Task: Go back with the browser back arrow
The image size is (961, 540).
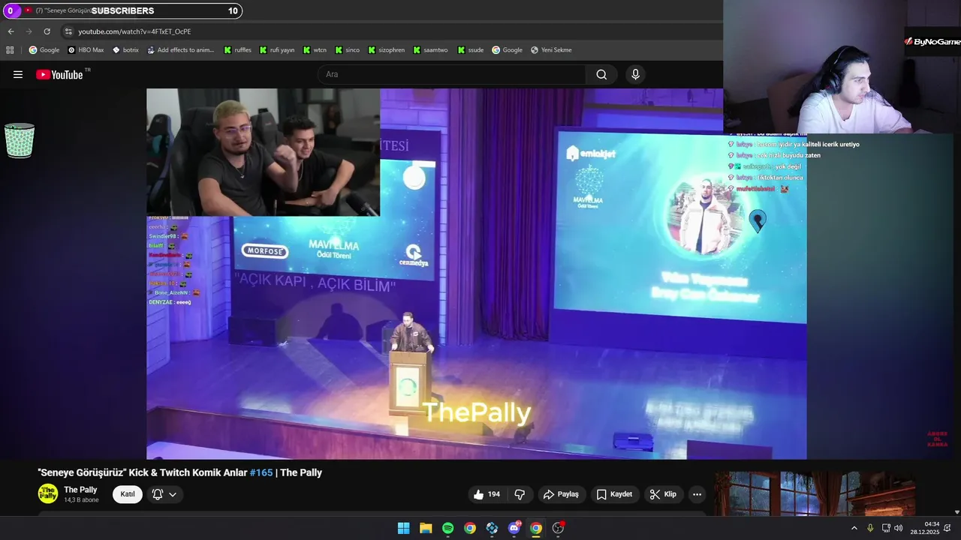Action: [x=11, y=31]
